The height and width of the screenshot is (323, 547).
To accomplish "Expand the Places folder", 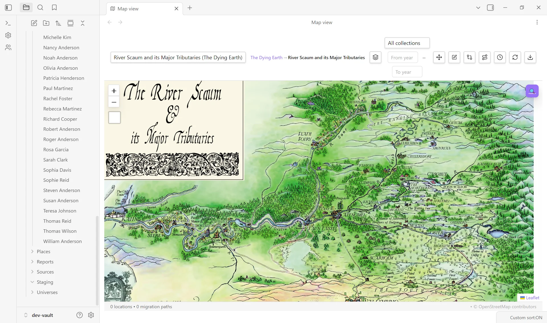I will (43, 252).
